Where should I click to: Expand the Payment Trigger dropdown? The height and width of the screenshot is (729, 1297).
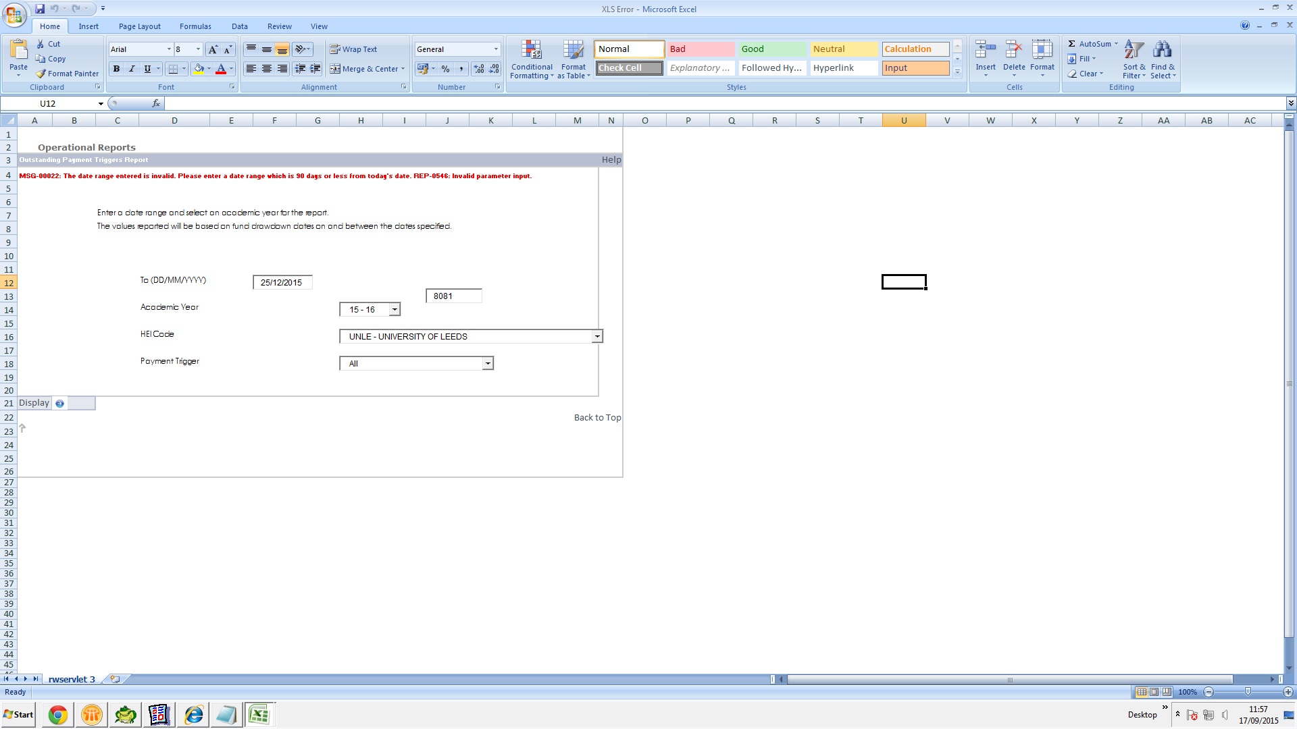(x=487, y=364)
